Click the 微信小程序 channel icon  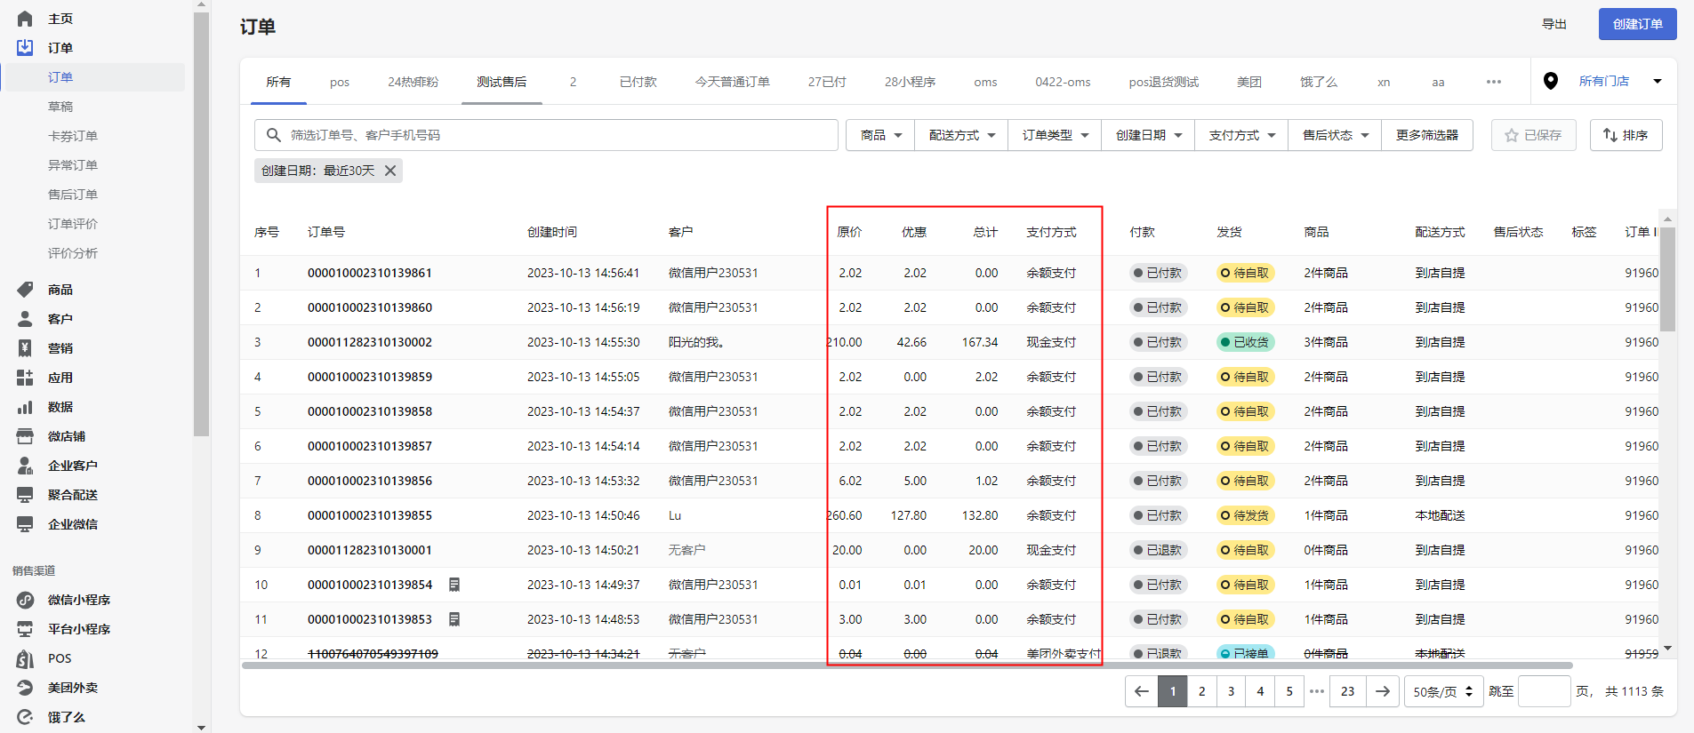click(25, 600)
